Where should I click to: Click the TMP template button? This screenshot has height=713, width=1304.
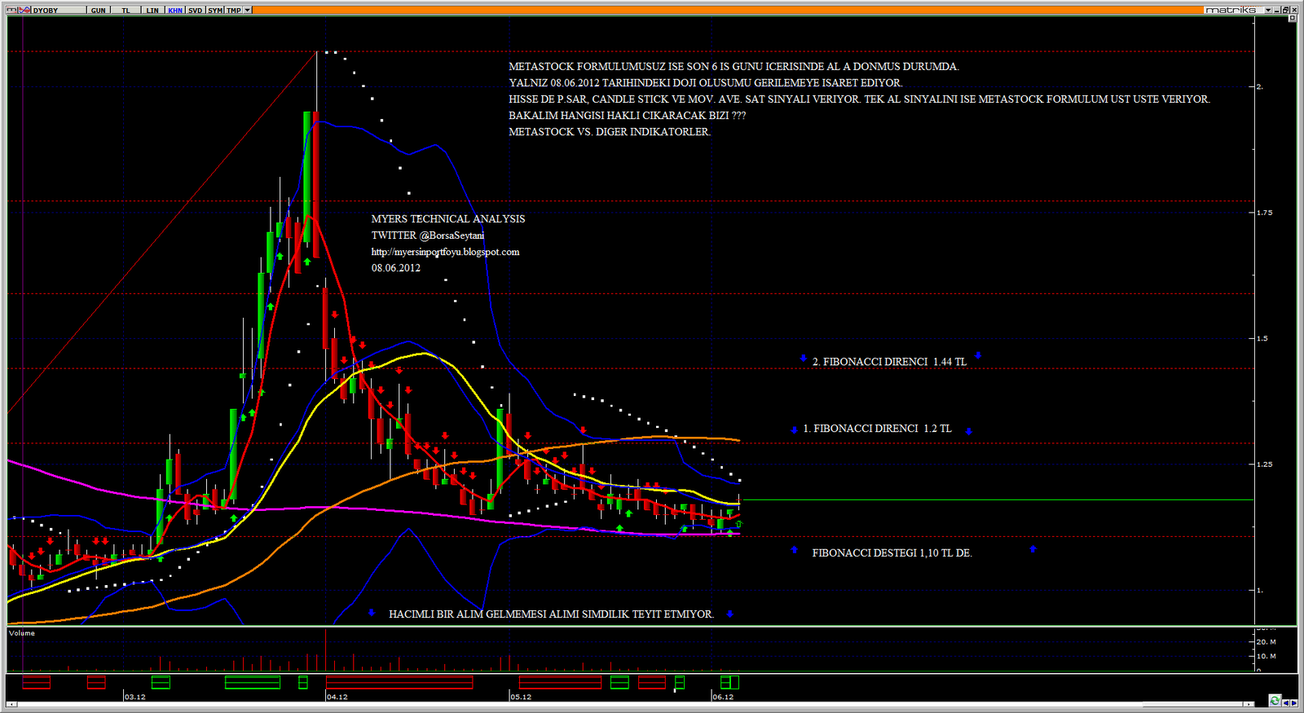pos(234,10)
